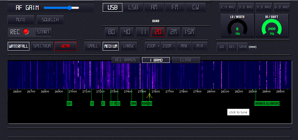Click the memory DEL button
The width and height of the screenshot is (298, 140).
pos(232,47)
